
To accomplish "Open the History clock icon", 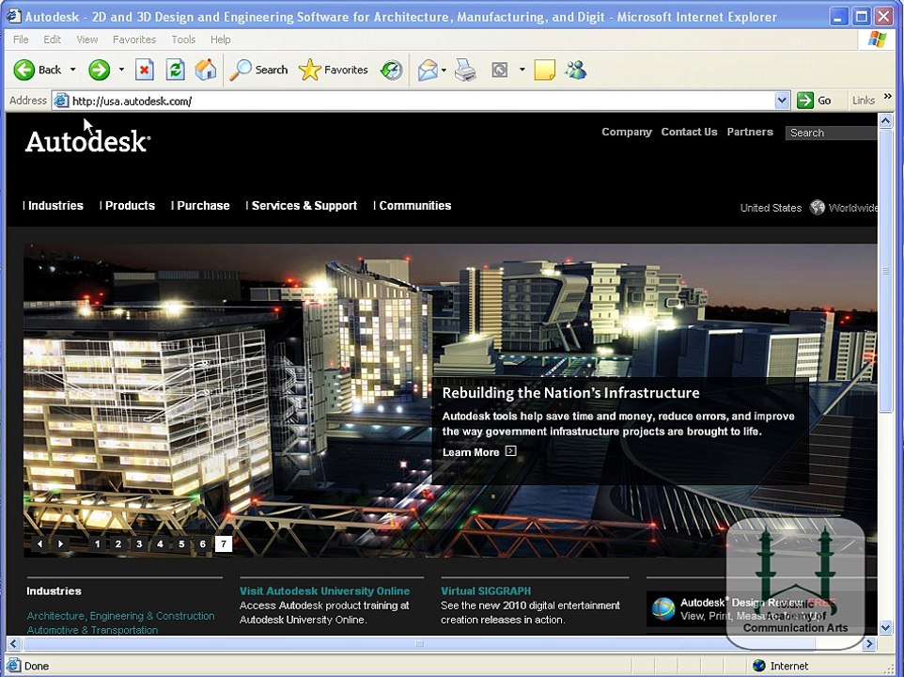I will (392, 70).
